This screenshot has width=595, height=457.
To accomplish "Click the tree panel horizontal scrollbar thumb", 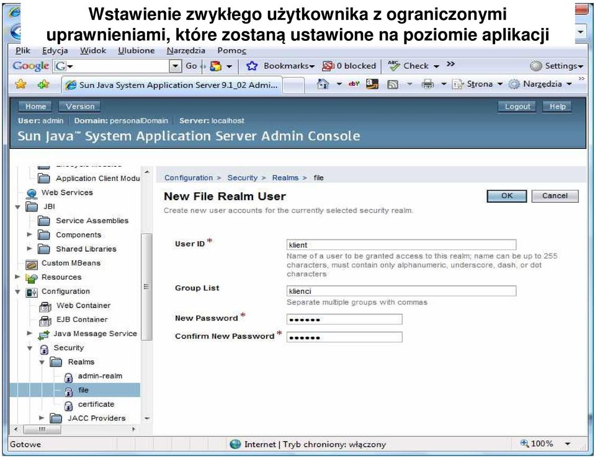I will click(x=42, y=429).
